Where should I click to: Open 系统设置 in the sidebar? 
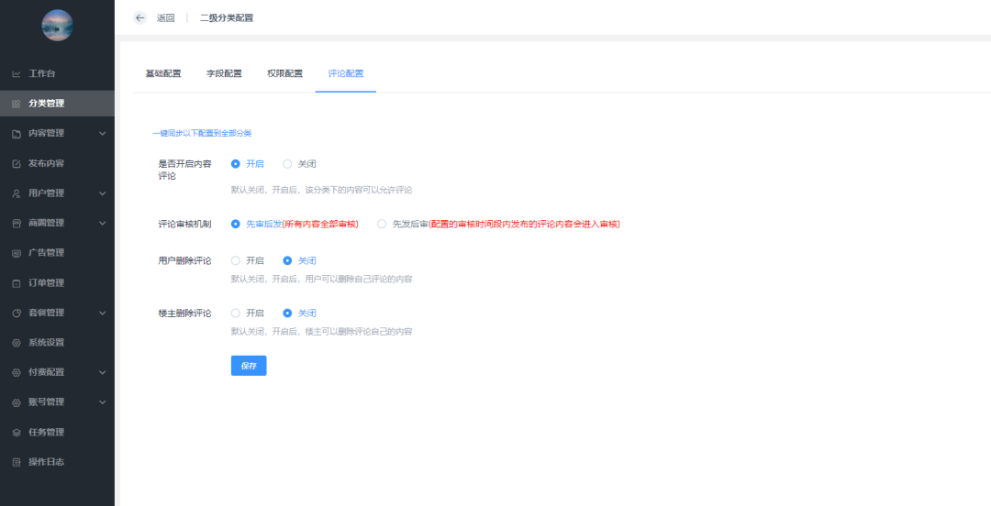tap(57, 343)
